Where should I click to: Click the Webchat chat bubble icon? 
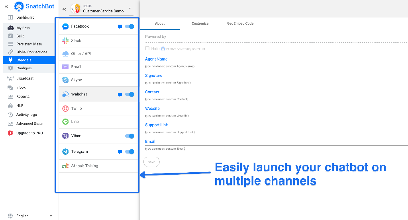pos(120,95)
